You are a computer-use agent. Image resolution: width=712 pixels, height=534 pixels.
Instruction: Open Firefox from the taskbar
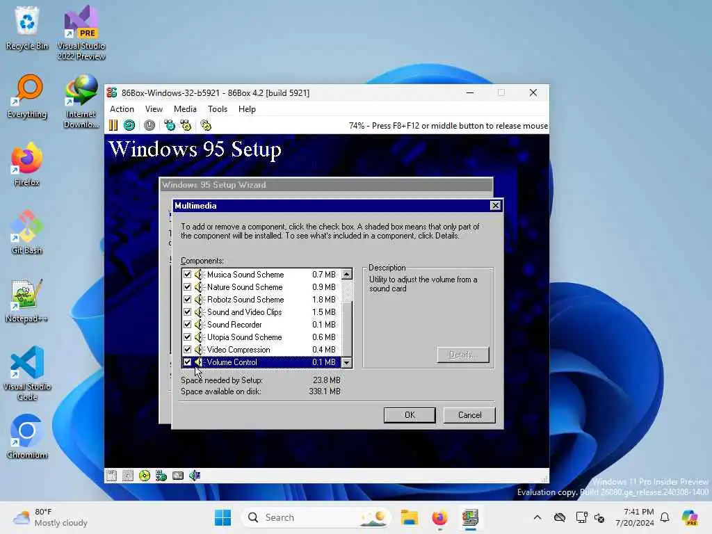[439, 517]
